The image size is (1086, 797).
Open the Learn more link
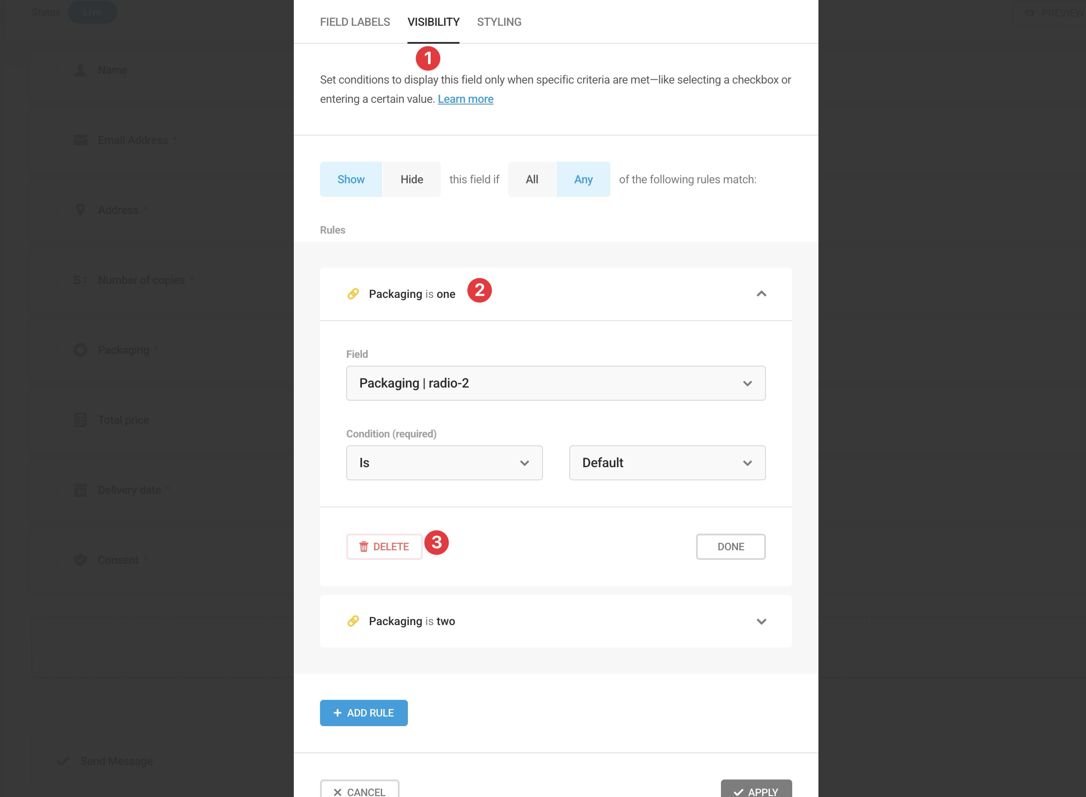coord(465,99)
